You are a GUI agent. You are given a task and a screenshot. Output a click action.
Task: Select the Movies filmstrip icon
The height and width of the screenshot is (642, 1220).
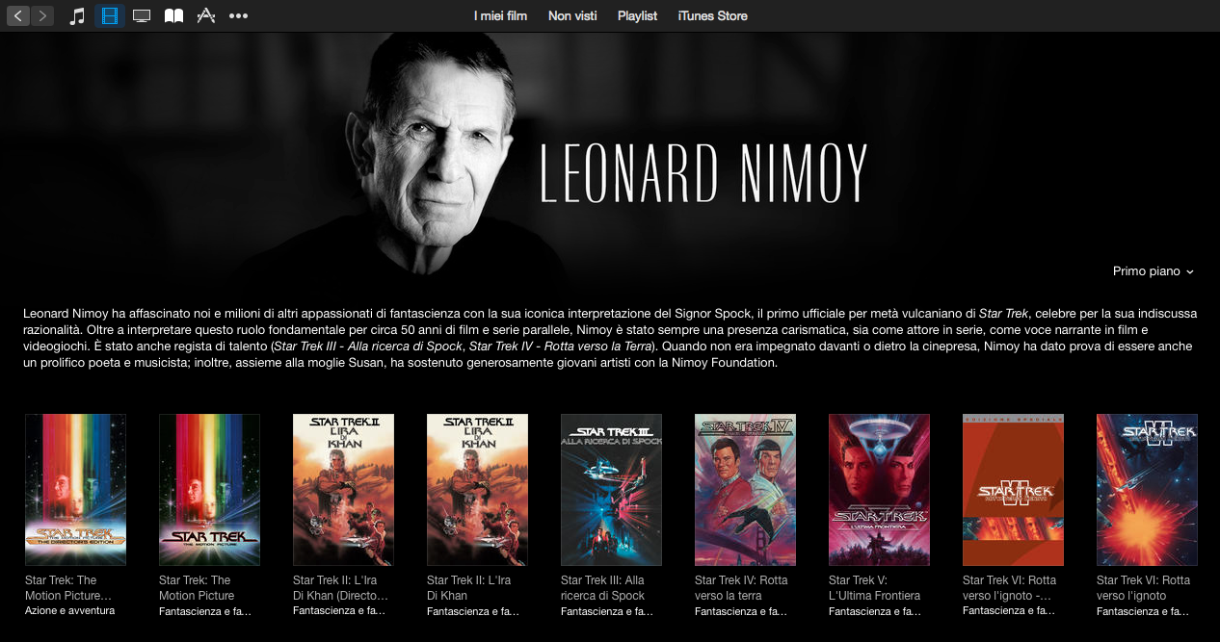pyautogui.click(x=110, y=15)
